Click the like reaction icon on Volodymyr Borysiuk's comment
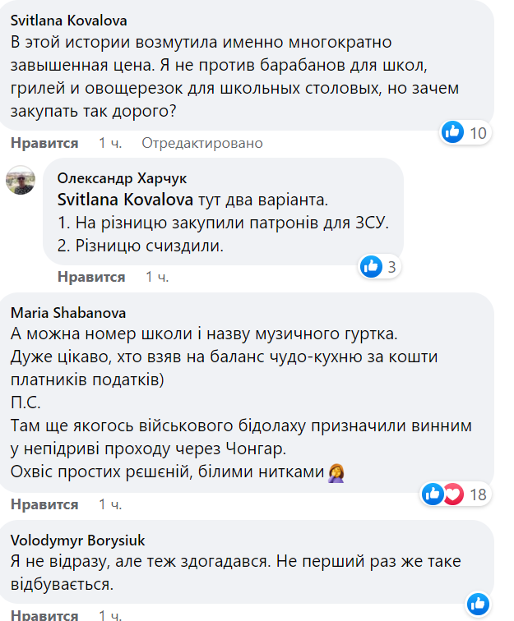514x621 pixels. [x=478, y=605]
